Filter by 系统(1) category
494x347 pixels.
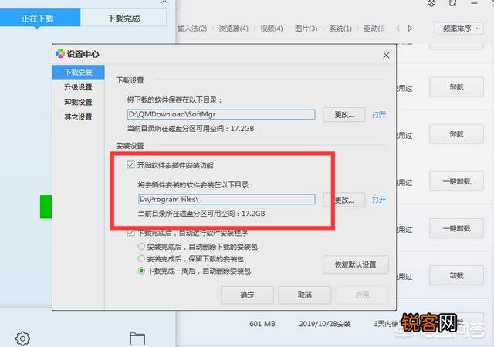pyautogui.click(x=340, y=29)
